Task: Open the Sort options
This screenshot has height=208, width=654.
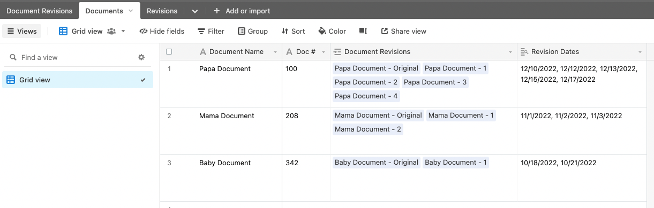Action: coord(293,31)
